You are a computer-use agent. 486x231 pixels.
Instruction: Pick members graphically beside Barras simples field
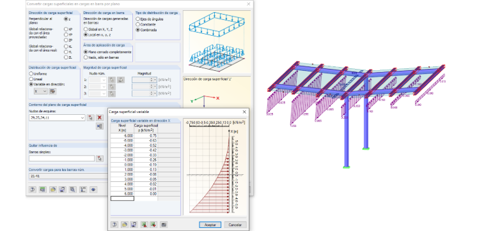100,158
